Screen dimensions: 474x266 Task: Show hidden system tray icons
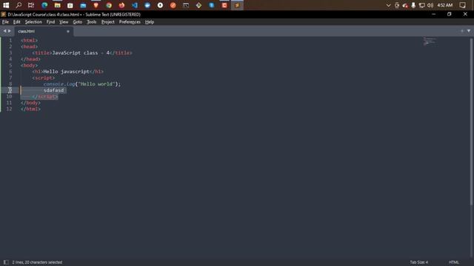(388, 5)
